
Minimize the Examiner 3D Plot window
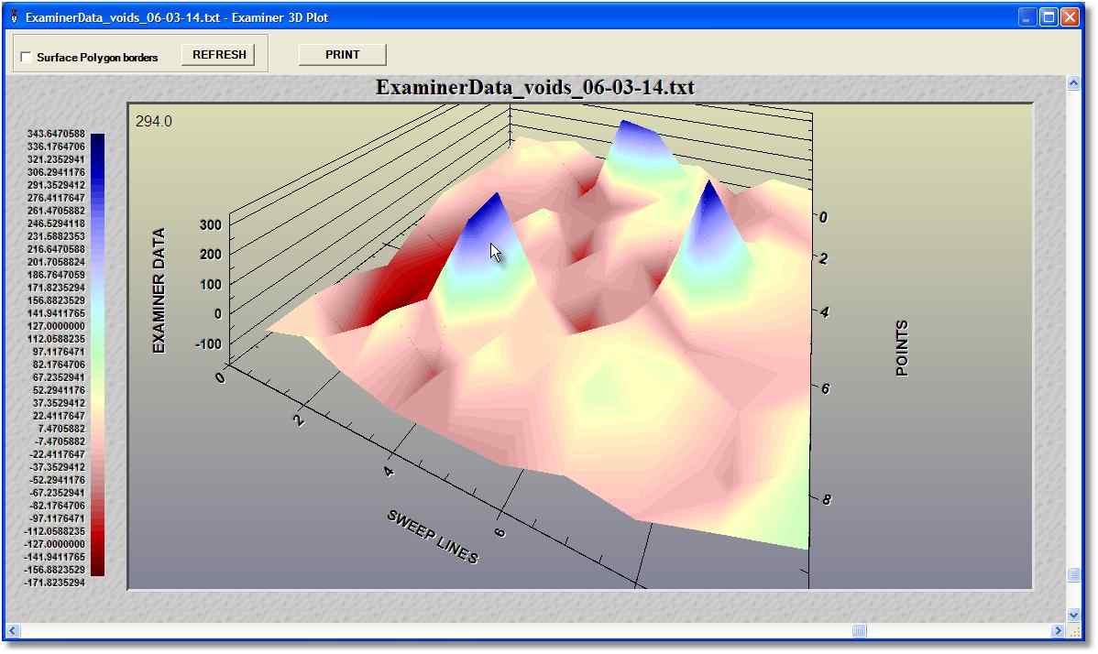[1028, 17]
